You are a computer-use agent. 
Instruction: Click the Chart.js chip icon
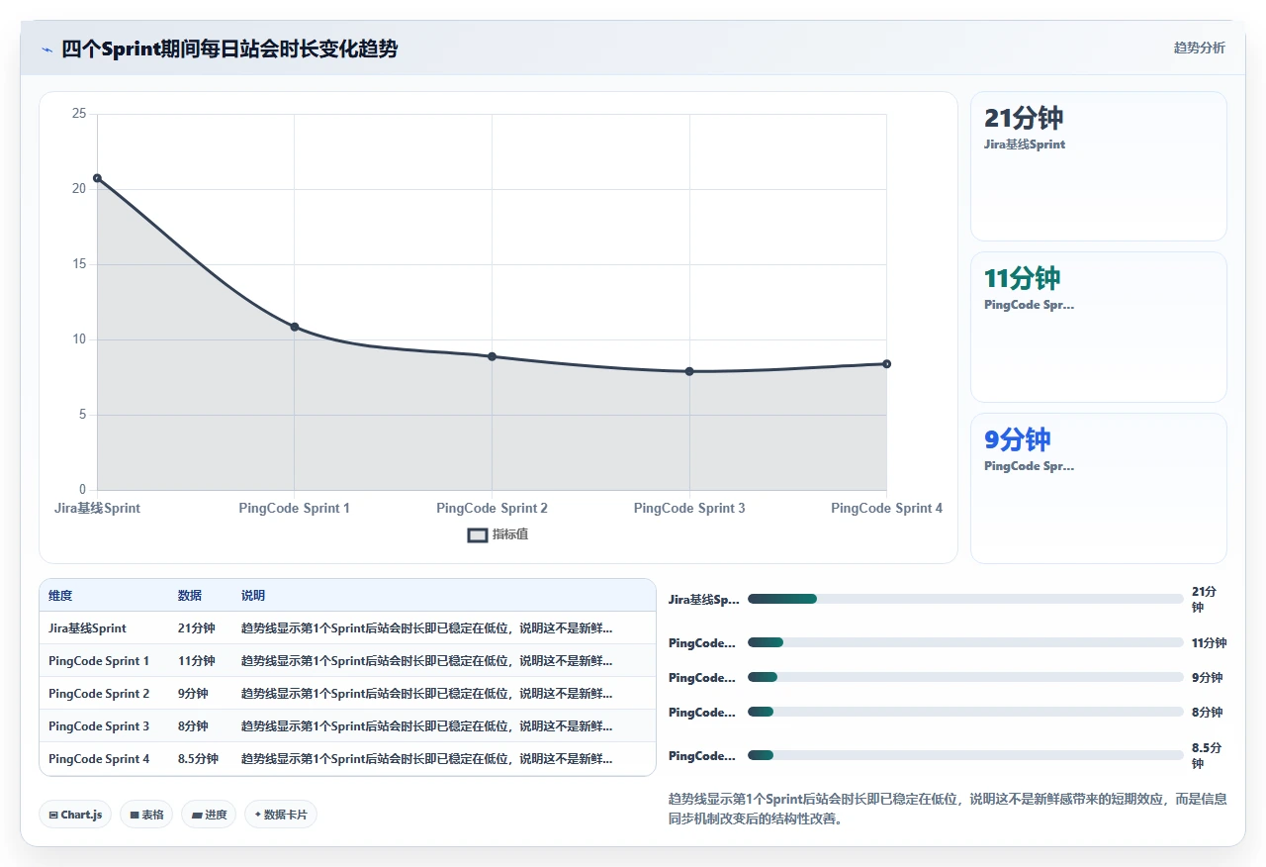[53, 815]
